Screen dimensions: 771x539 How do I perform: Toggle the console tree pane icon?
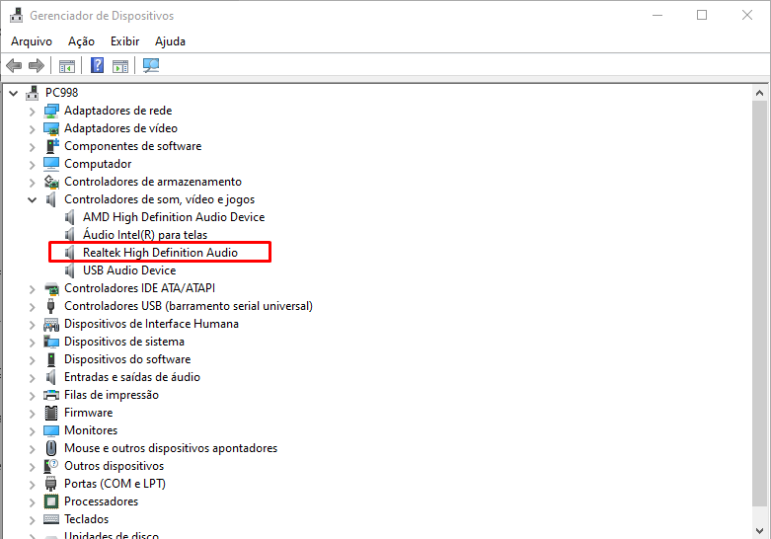coord(67,65)
